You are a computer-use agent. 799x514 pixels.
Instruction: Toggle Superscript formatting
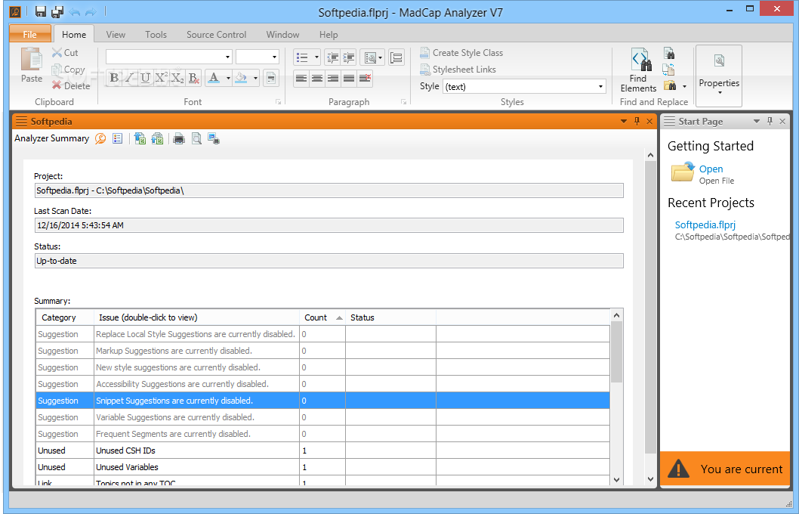pos(161,78)
